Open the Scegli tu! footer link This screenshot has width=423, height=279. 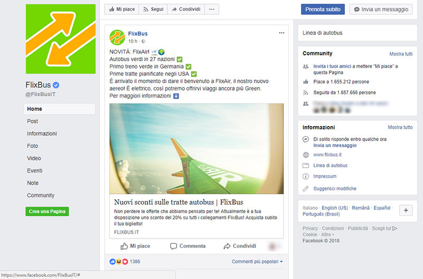point(384,228)
